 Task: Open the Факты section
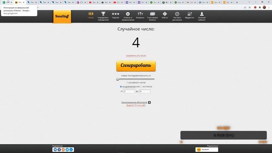165,15
